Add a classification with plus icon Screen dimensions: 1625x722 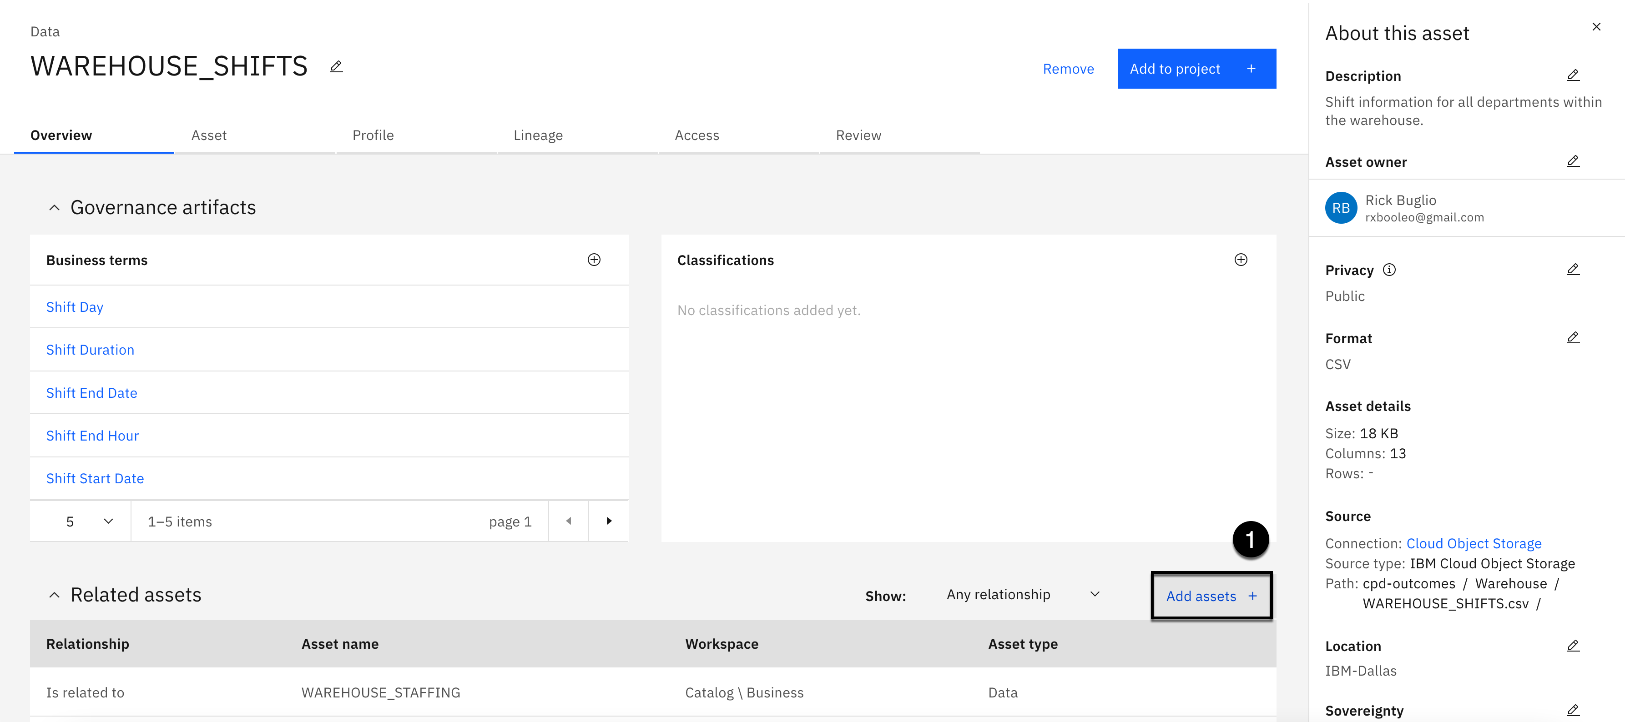pos(1240,260)
